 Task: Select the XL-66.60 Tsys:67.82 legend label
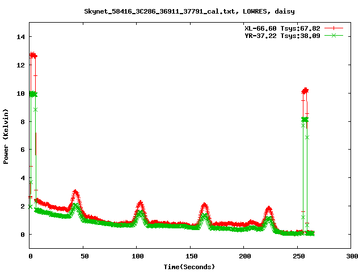(x=282, y=28)
